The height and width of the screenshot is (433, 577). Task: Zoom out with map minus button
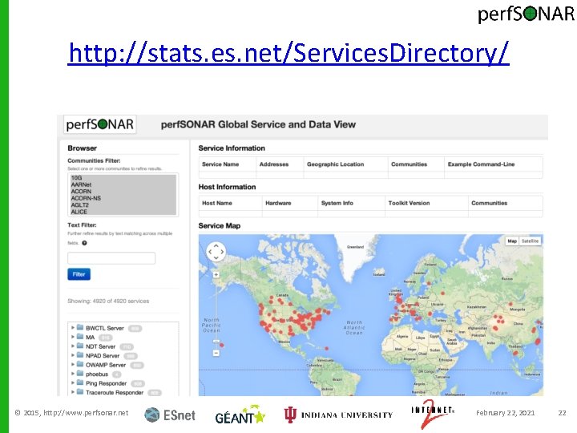(216, 353)
